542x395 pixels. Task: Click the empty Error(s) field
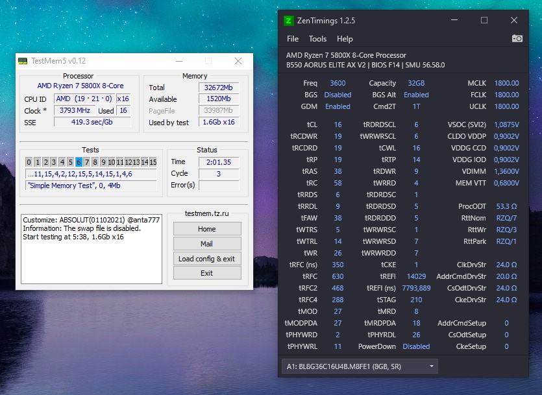tap(219, 186)
